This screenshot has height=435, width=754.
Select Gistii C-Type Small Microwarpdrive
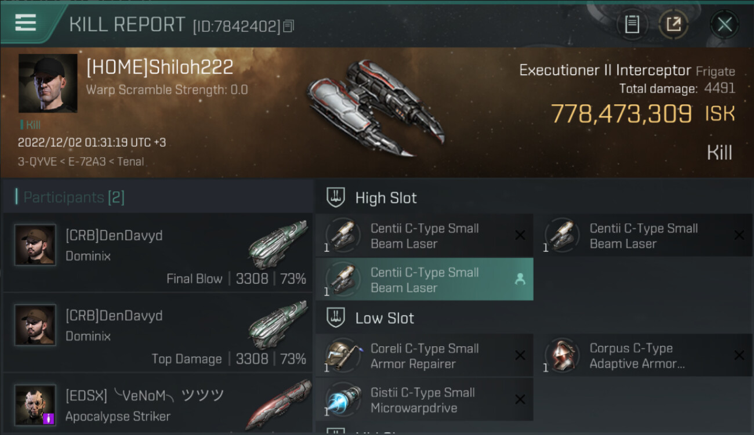click(425, 400)
